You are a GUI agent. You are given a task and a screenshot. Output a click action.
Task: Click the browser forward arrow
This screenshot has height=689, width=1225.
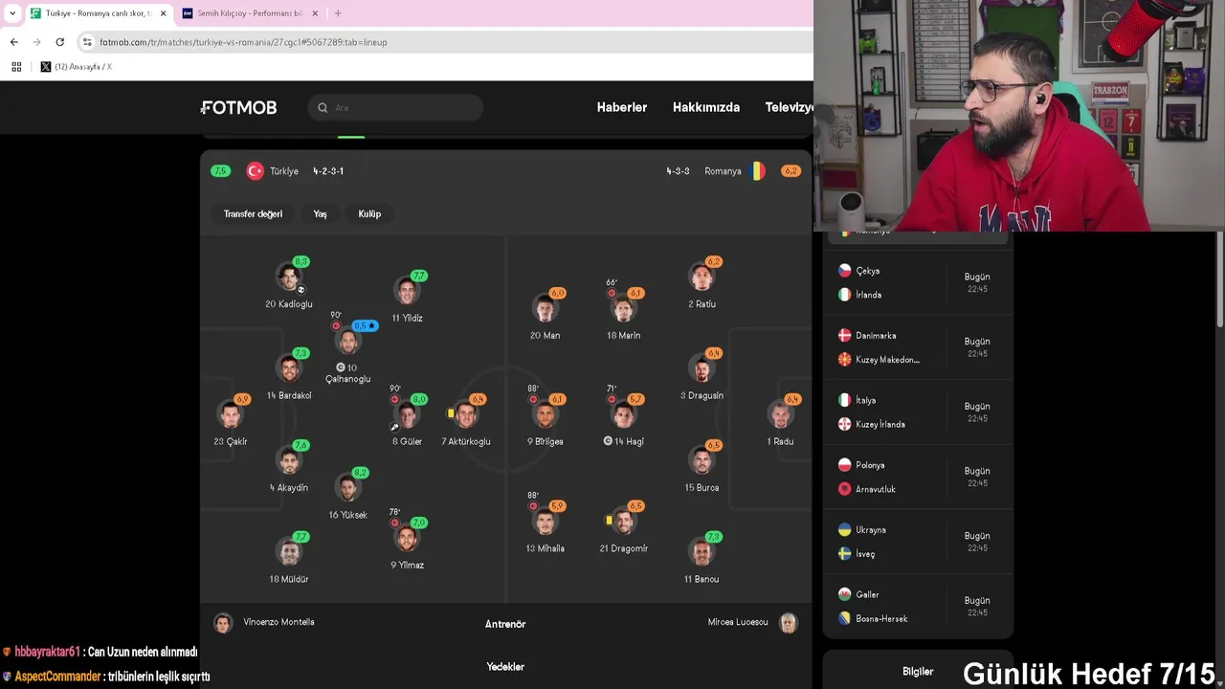[36, 42]
